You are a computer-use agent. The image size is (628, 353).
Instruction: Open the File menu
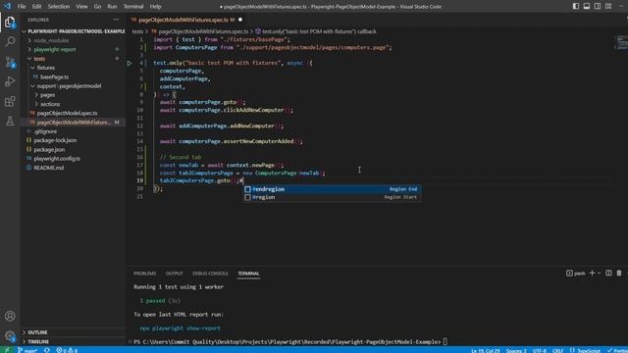(x=22, y=7)
